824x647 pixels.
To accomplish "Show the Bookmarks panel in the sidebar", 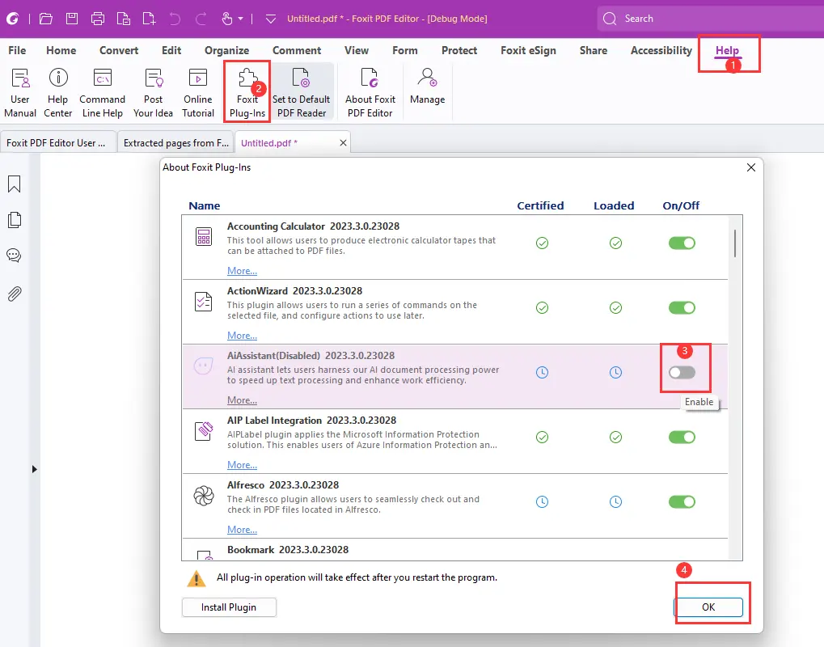I will pos(13,184).
